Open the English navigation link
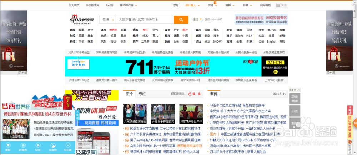 272,41
